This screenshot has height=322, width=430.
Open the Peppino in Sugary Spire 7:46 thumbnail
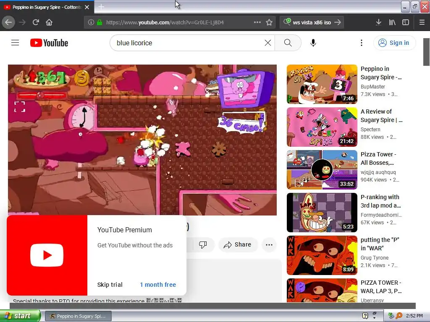point(322,84)
